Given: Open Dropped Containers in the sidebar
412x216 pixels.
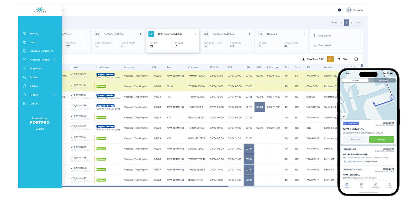Looking at the screenshot, I should [41, 51].
